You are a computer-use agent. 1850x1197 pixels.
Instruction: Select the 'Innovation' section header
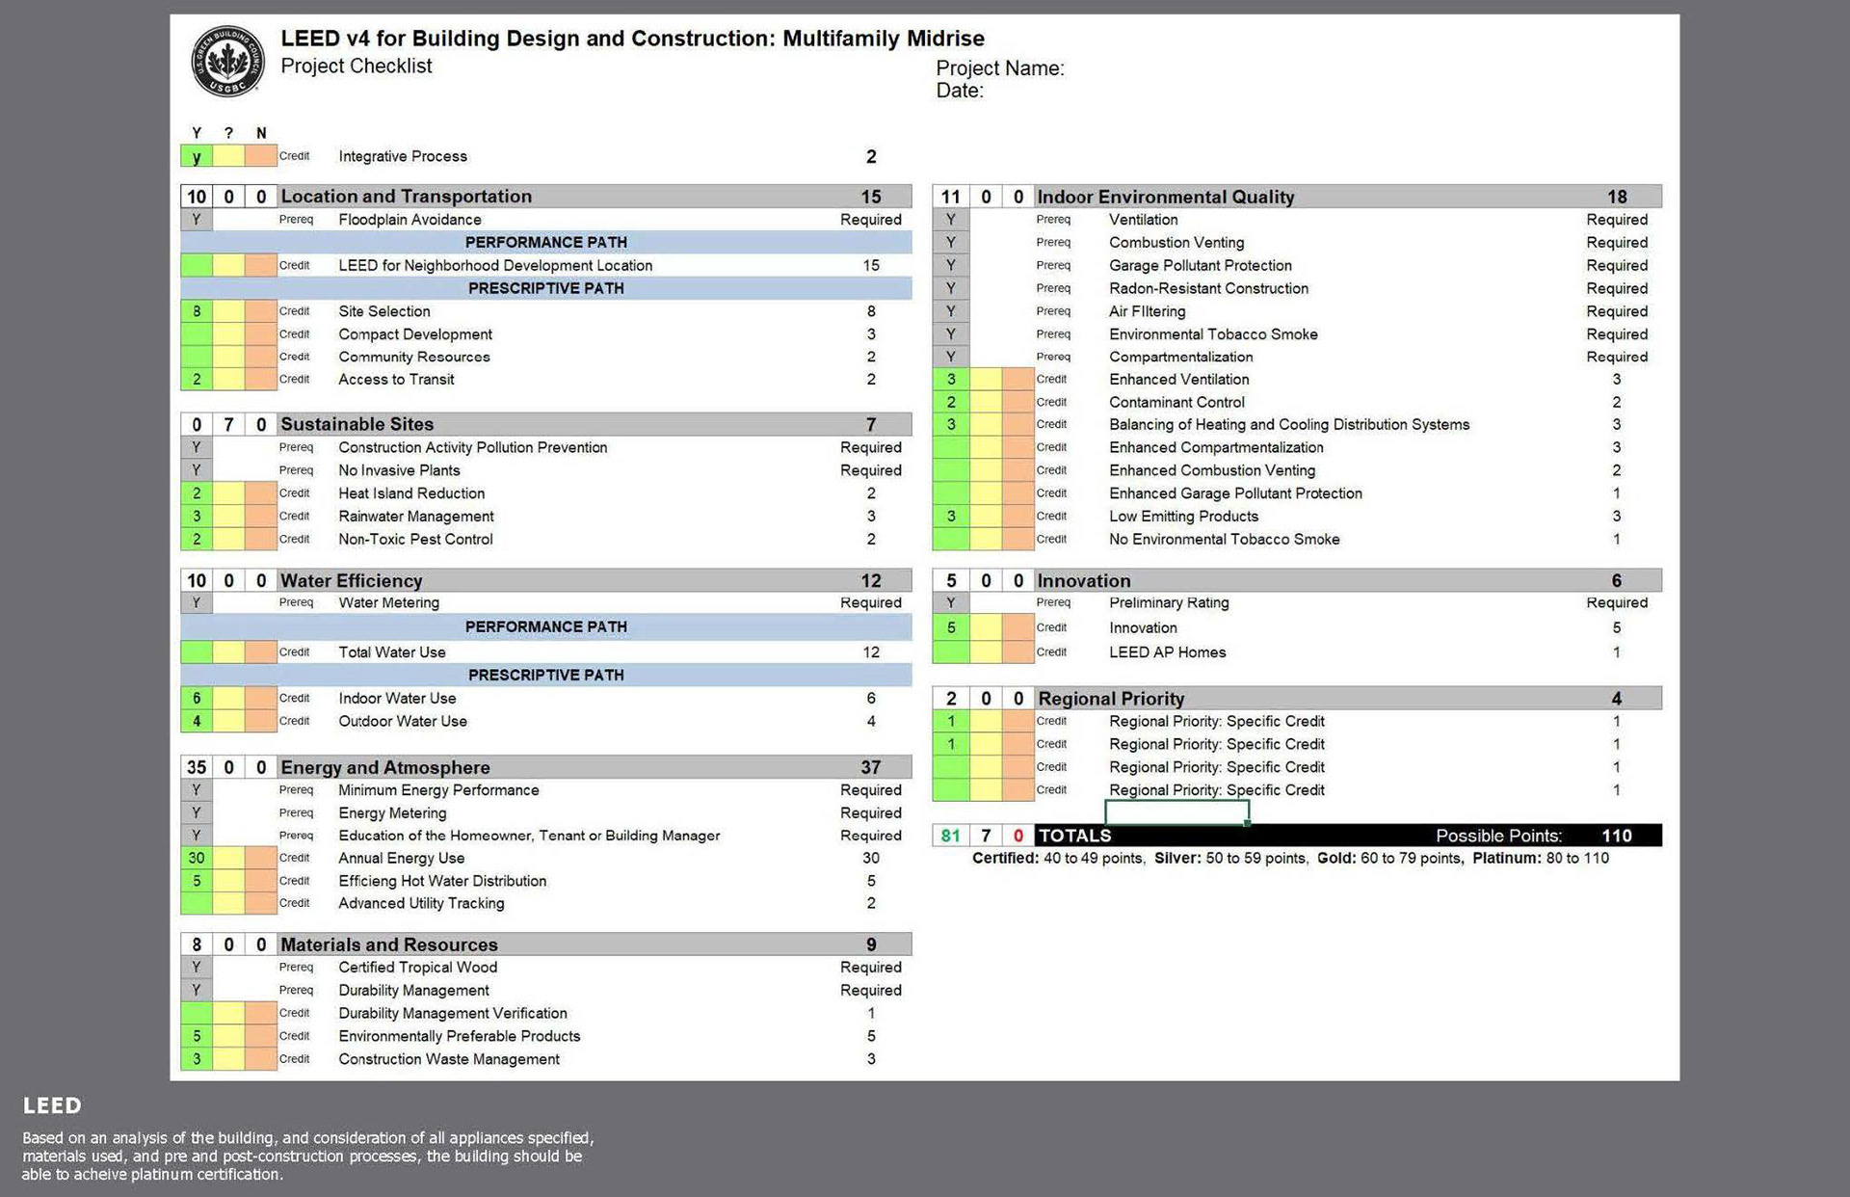(1084, 580)
